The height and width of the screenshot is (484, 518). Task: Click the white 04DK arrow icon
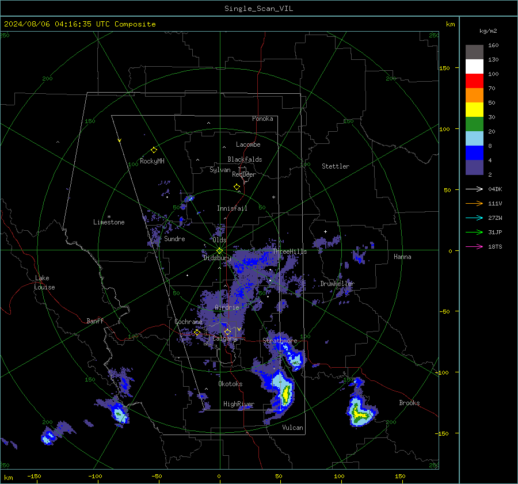point(474,189)
